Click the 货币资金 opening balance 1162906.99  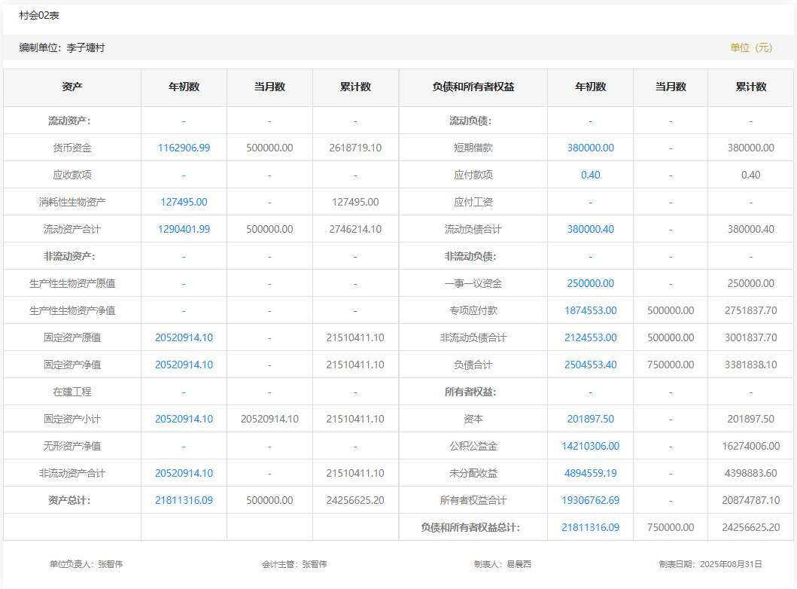[184, 148]
